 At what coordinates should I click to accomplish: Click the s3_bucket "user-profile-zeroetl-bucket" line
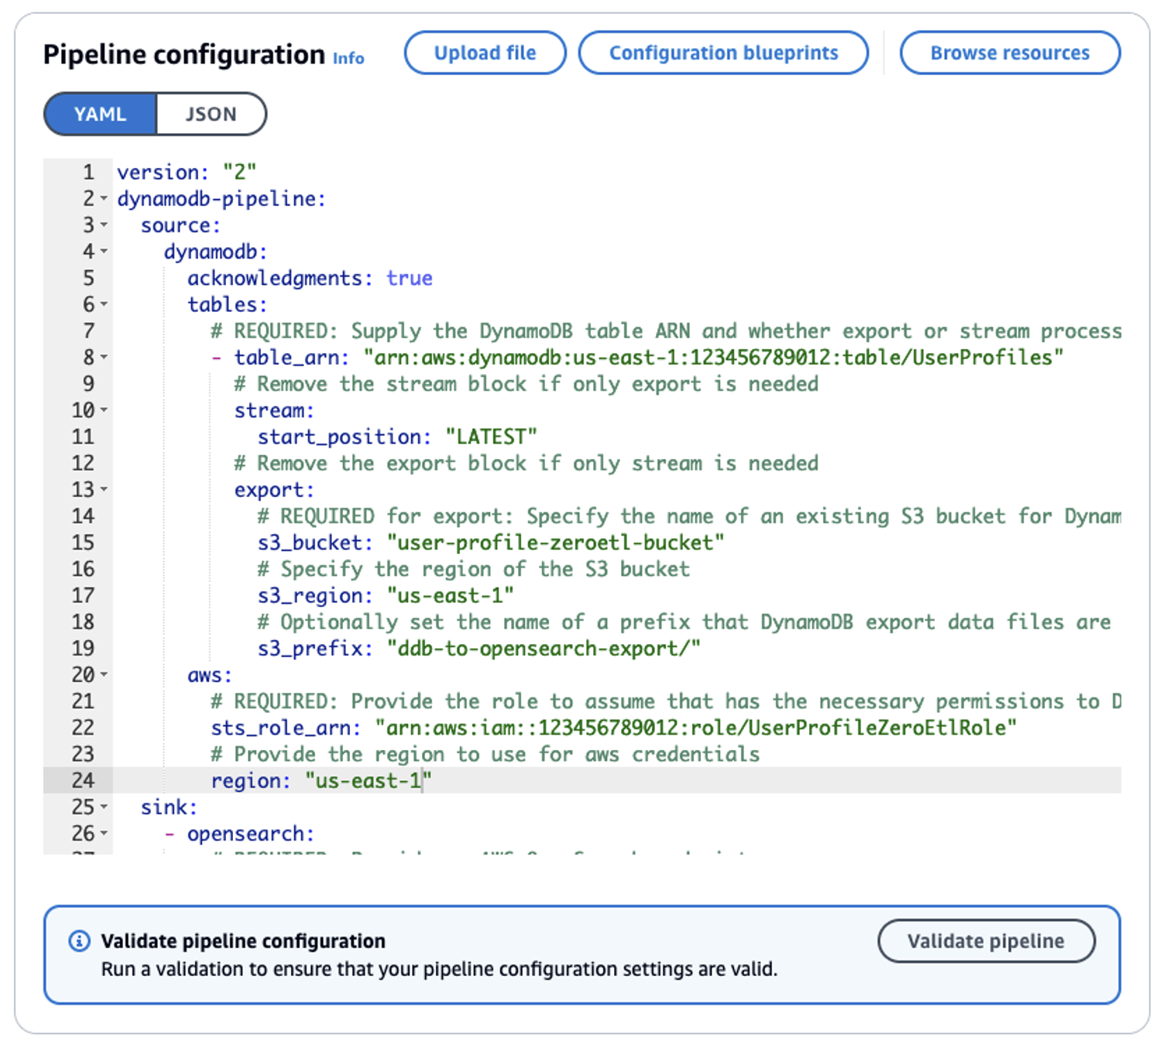pos(491,543)
